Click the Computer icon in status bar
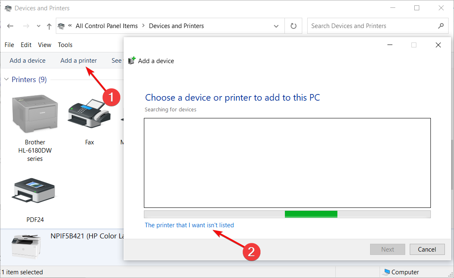Image resolution: width=454 pixels, height=278 pixels. point(387,272)
